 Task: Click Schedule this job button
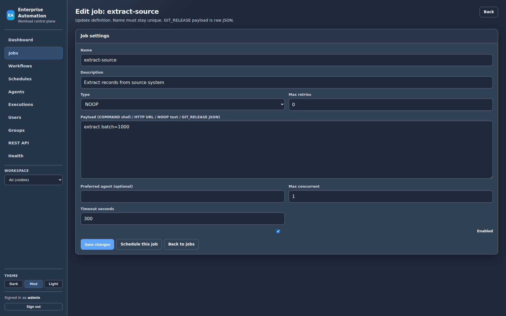[x=139, y=244]
